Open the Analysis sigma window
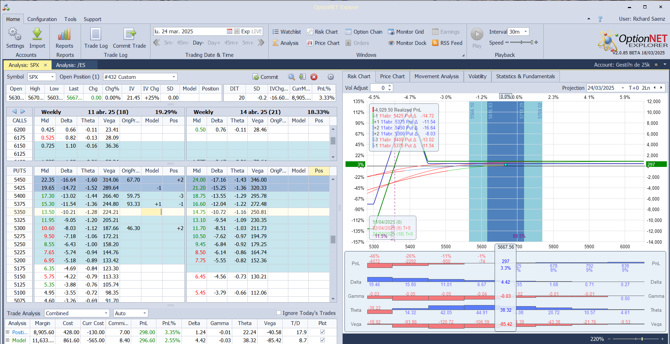Viewport: 670px width, 344px height. coord(286,43)
